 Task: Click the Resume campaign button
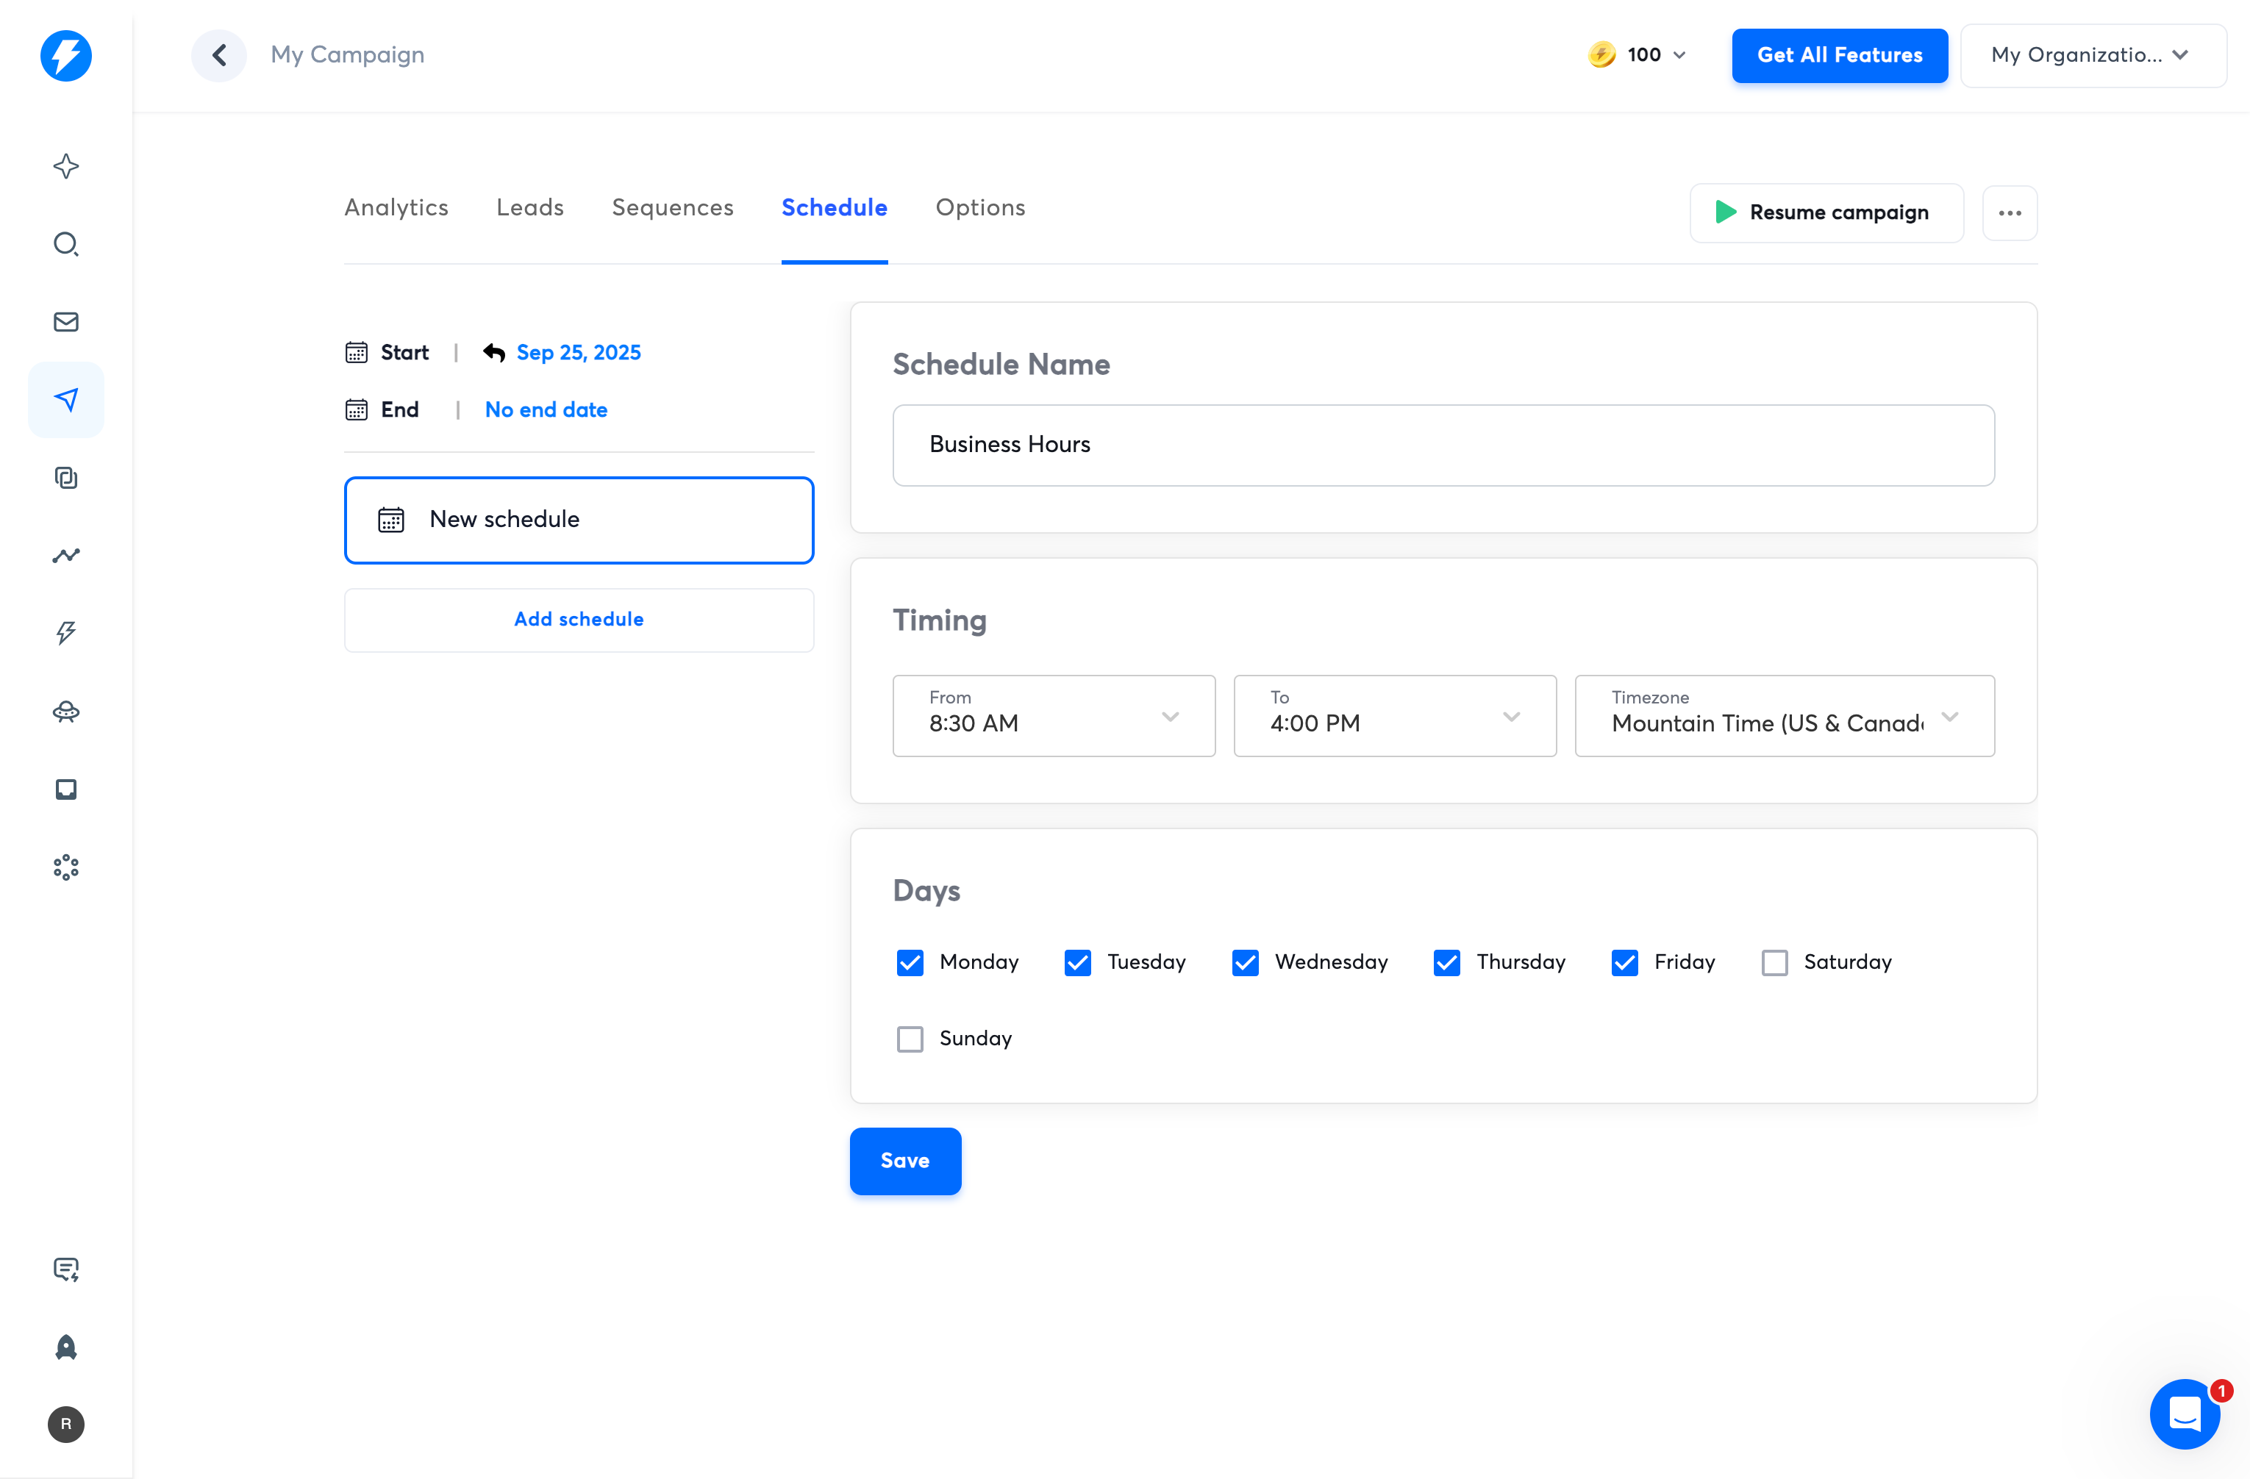coord(1826,212)
